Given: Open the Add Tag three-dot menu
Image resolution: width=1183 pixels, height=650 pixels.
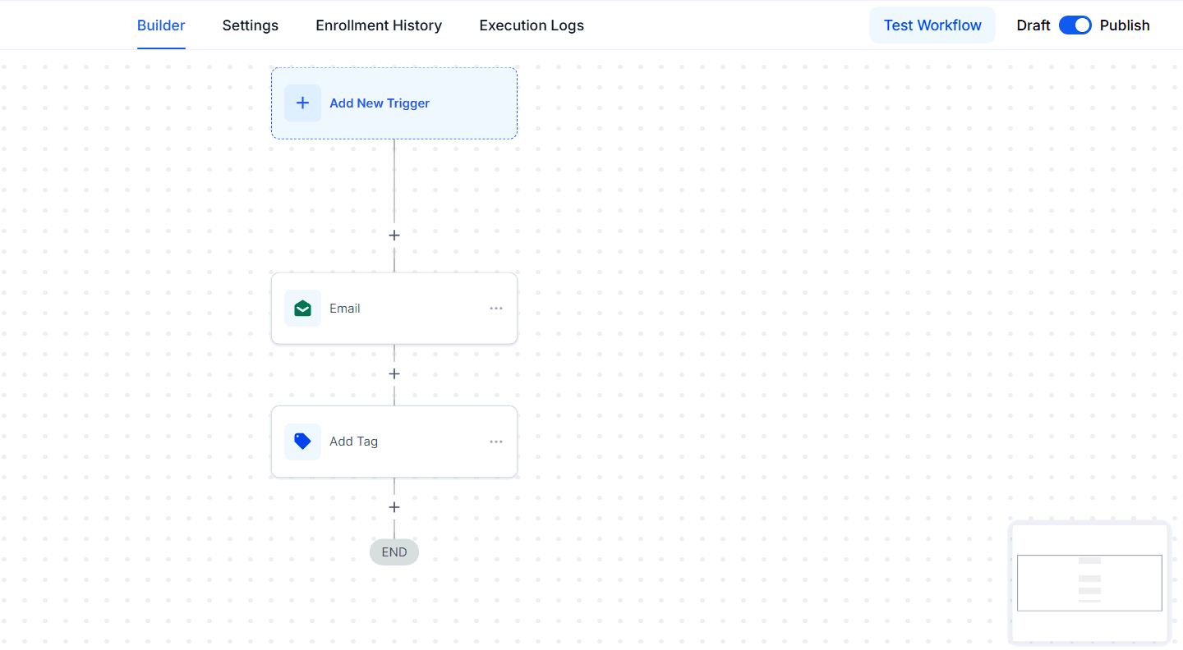Looking at the screenshot, I should click(496, 442).
